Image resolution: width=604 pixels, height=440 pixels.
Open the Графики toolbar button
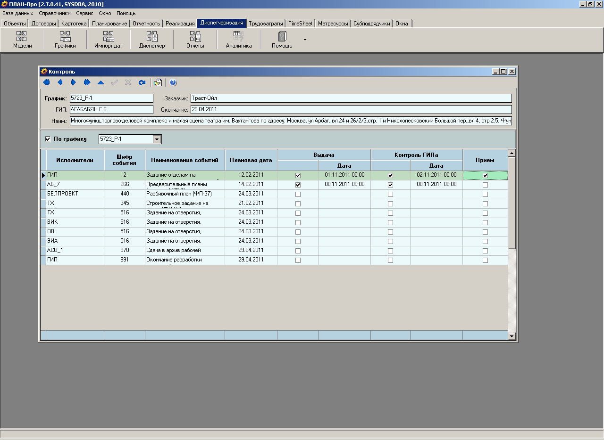pos(65,40)
